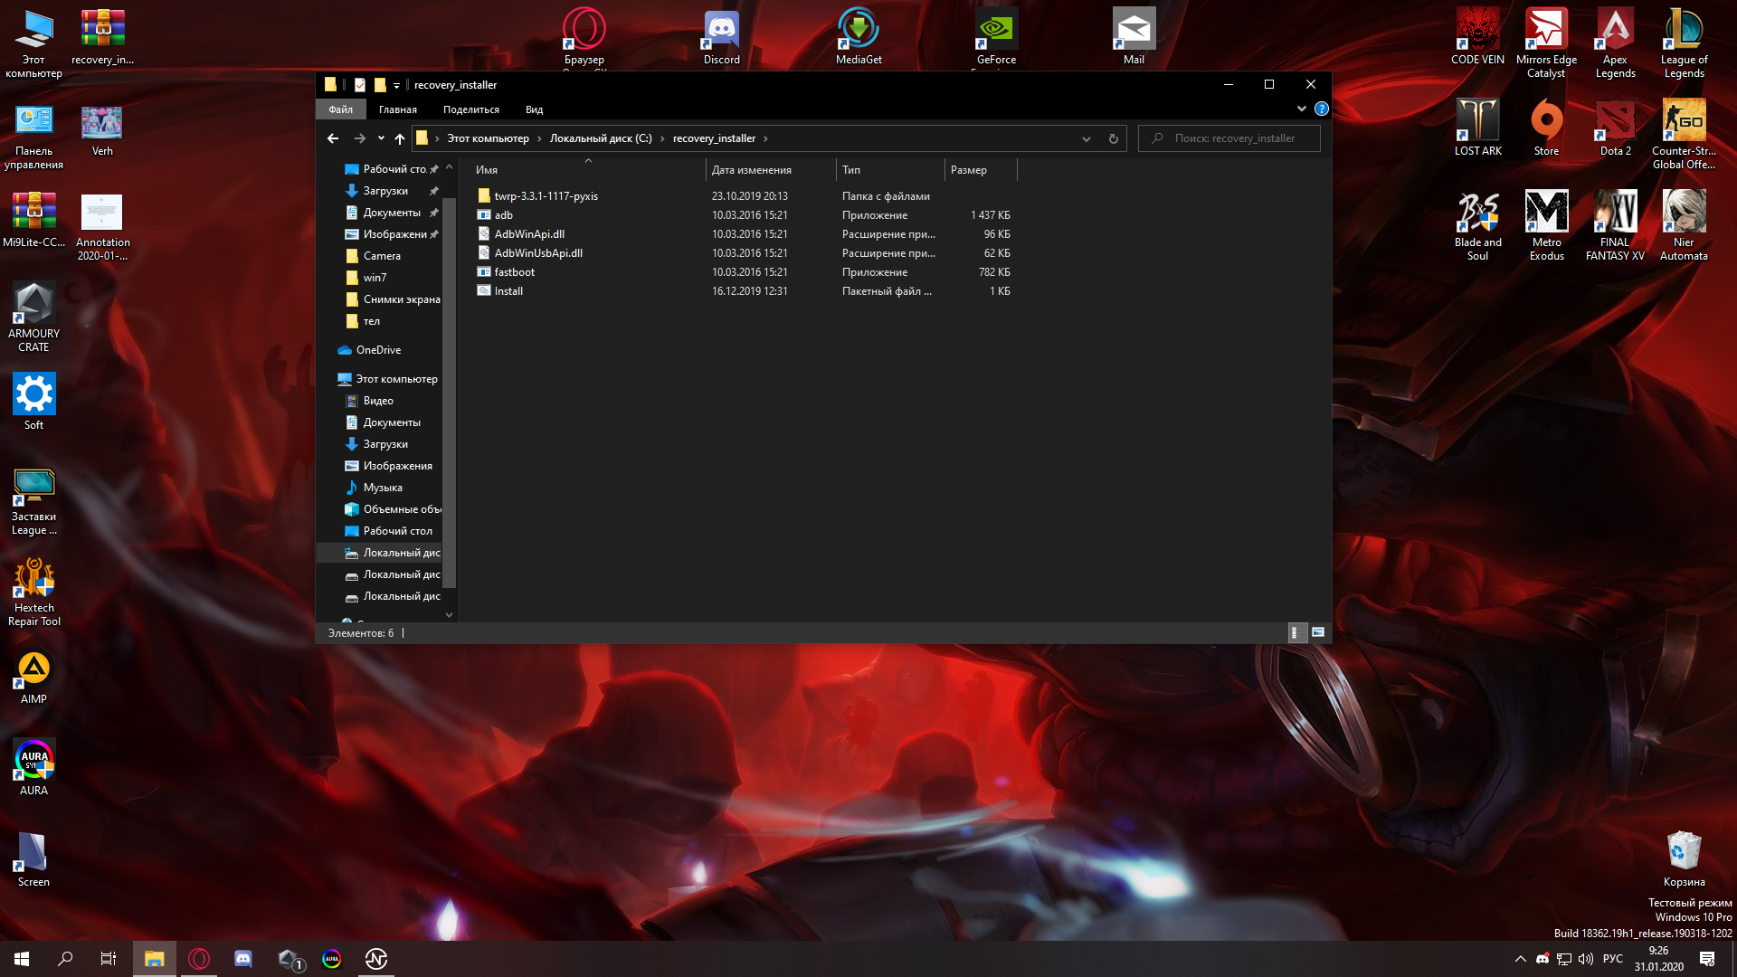Open the Поделиться ribbon tab
1737x977 pixels.
pos(471,109)
